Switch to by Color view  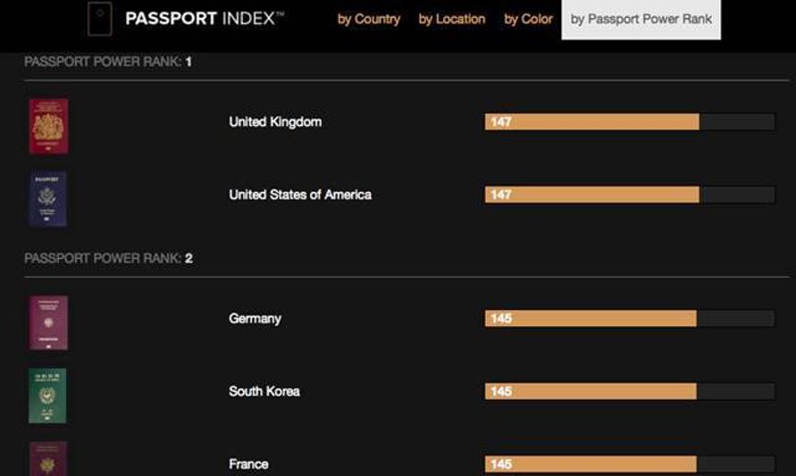point(528,19)
